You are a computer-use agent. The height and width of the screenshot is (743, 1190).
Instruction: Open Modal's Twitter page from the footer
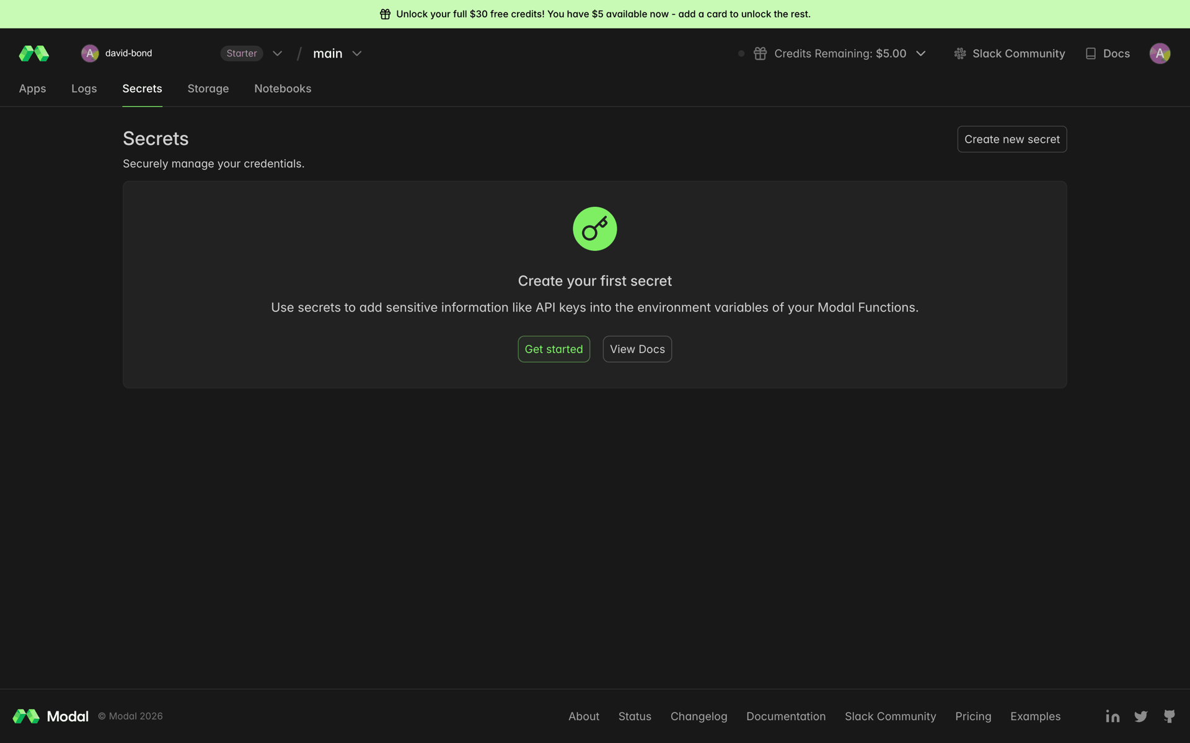[1140, 716]
